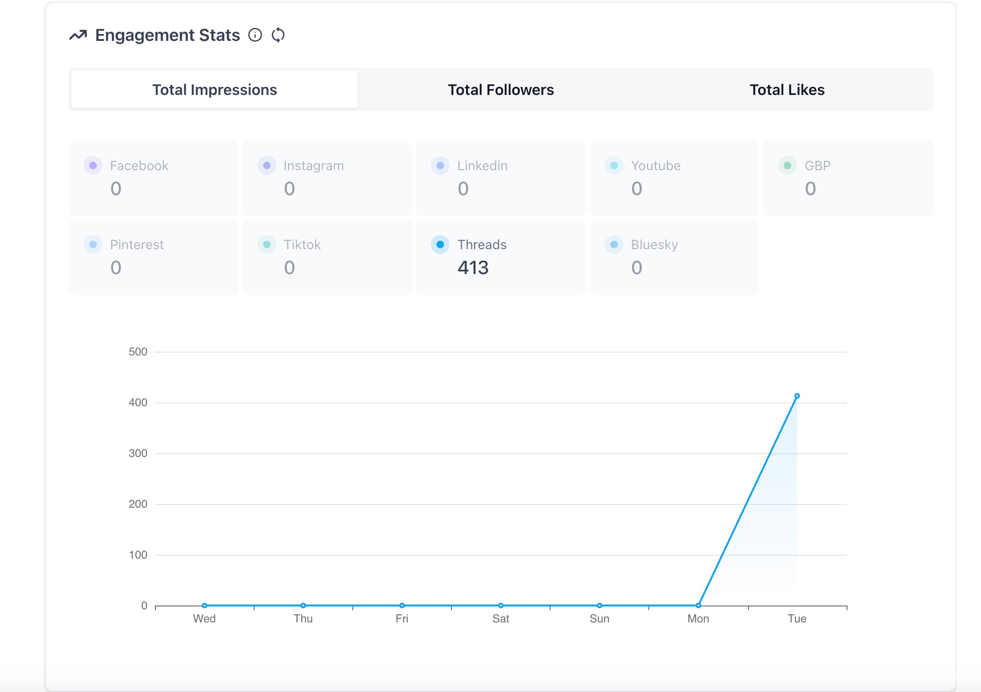Enable the GBP platform card

848,178
